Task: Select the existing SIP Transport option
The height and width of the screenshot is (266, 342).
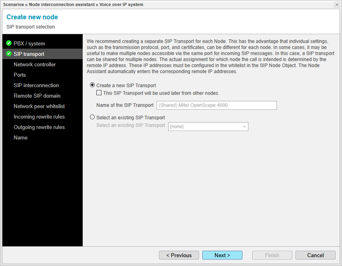Action: click(92, 117)
